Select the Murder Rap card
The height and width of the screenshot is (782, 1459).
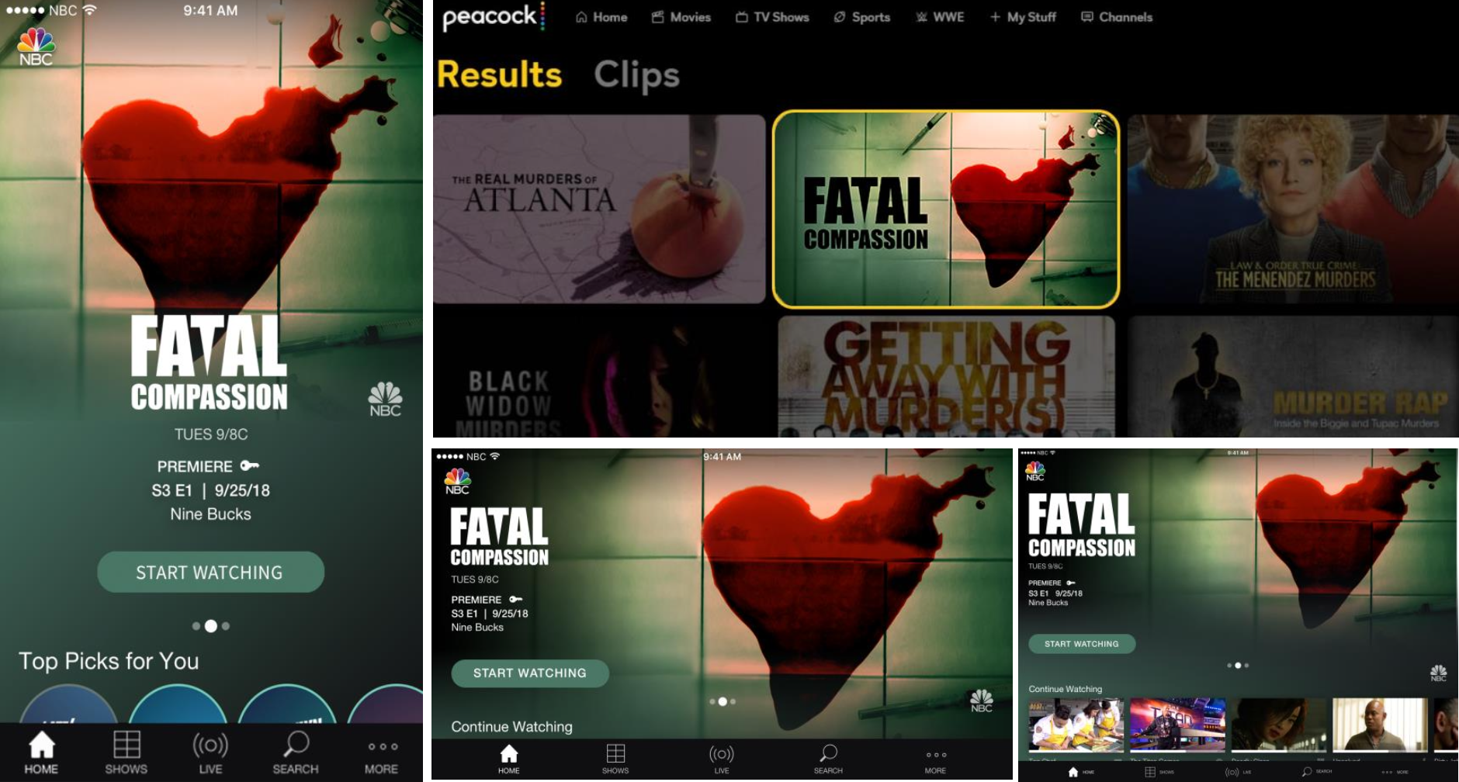[1293, 376]
